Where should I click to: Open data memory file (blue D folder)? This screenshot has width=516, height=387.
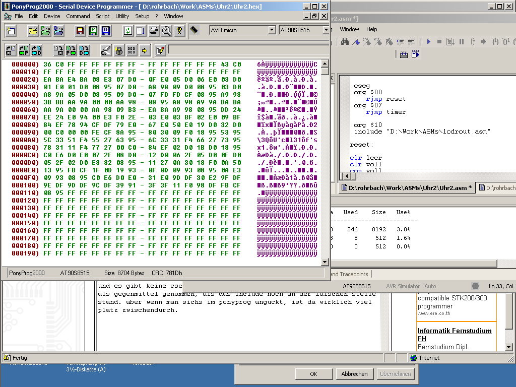(x=58, y=31)
